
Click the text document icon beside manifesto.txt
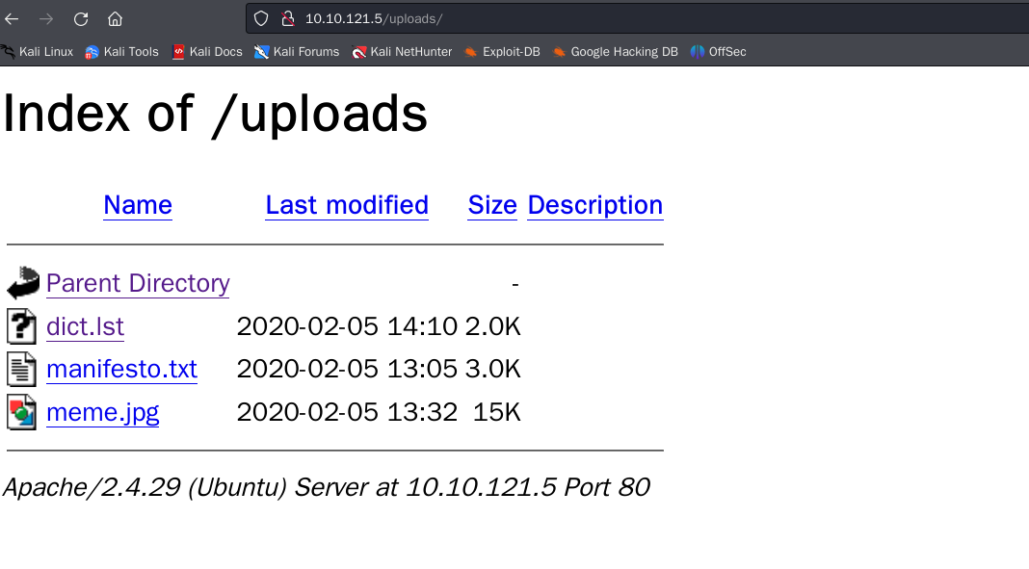pos(21,369)
